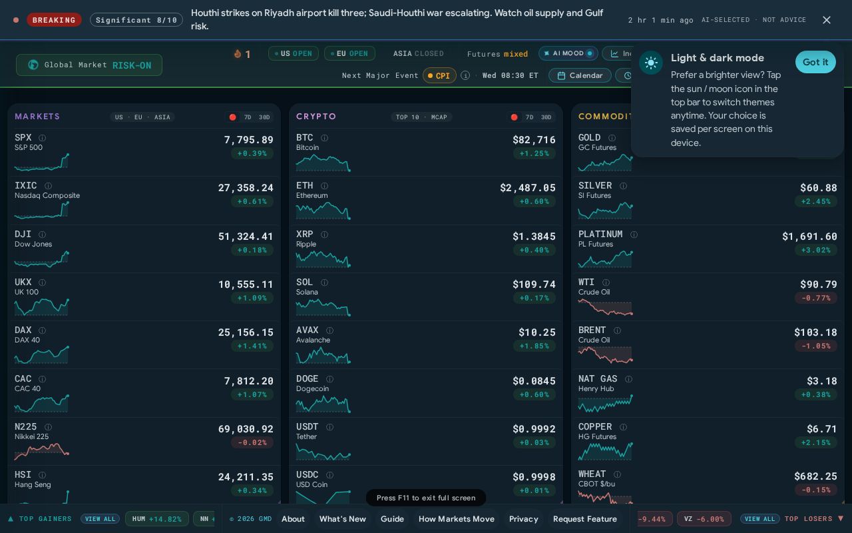Select 7D range in Markets panel
Image resolution: width=852 pixels, height=533 pixels.
pos(248,117)
